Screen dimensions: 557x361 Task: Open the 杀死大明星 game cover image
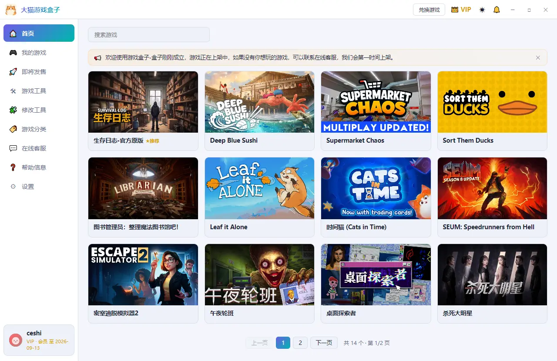492,274
